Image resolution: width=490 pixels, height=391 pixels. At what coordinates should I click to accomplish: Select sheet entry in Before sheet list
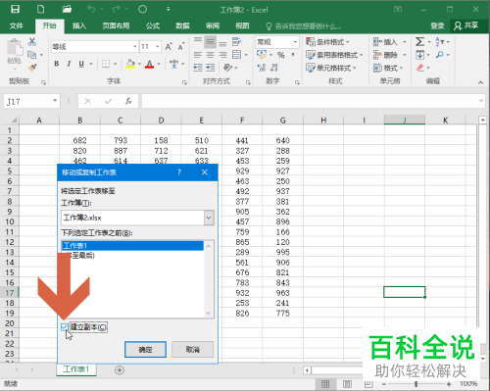132,246
